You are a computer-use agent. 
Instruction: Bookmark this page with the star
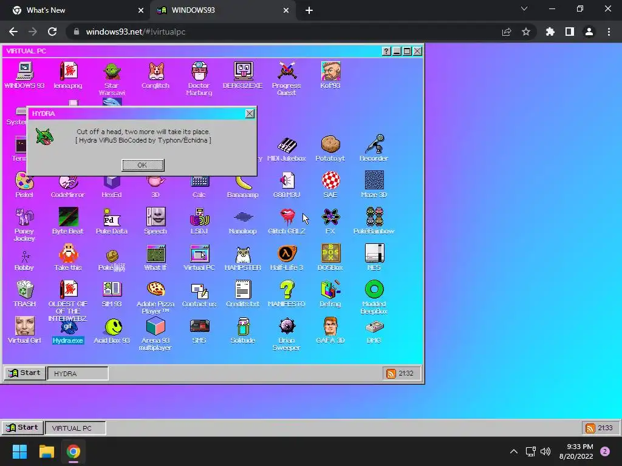pos(526,32)
